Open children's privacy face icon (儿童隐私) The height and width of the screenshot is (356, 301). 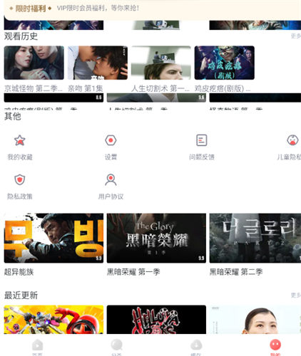click(292, 140)
